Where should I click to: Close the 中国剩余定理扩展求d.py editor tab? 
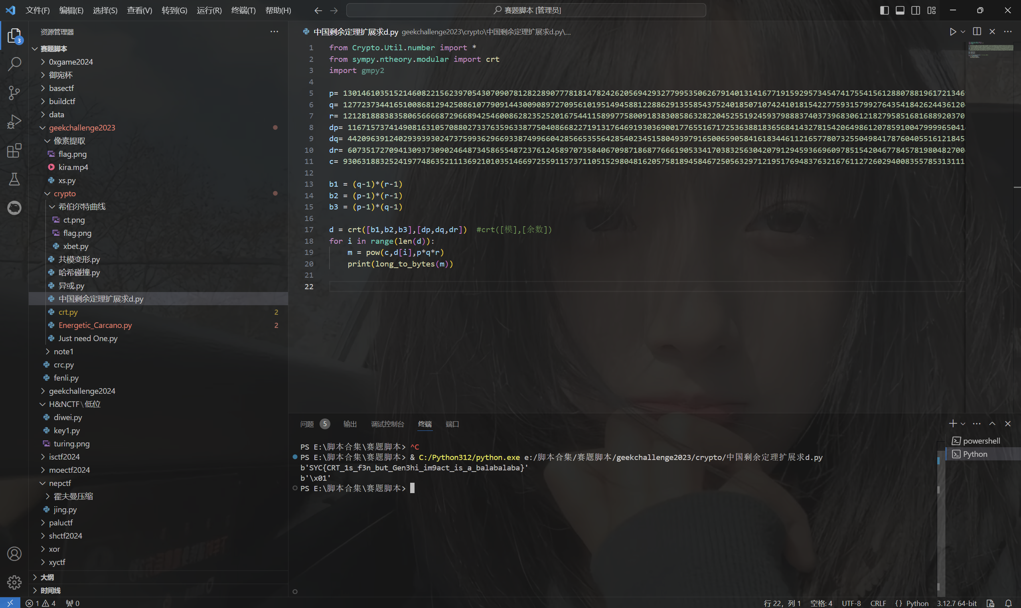coord(992,32)
